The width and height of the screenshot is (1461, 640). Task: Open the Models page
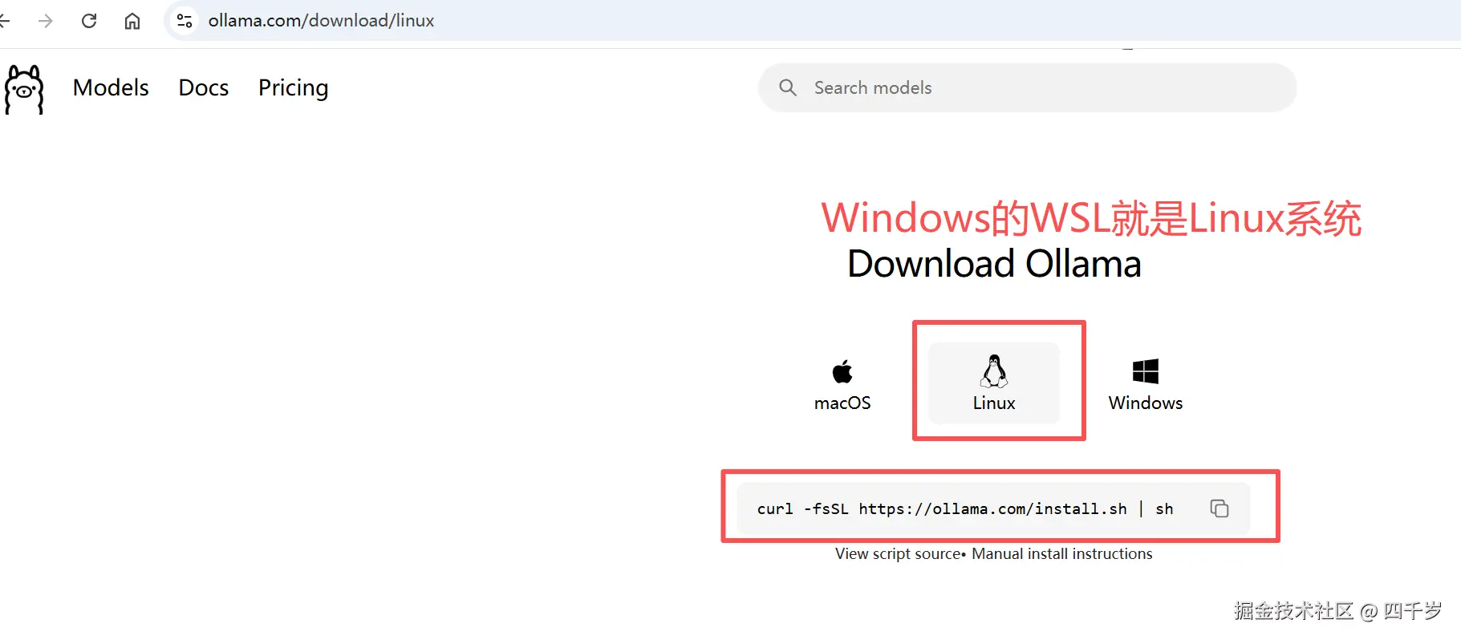pyautogui.click(x=111, y=87)
